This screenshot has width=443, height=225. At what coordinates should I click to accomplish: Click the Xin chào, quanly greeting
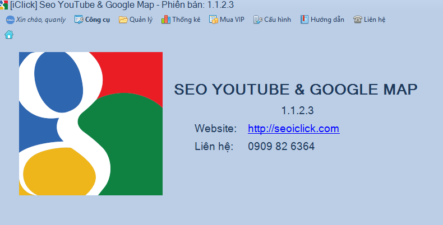coord(41,20)
